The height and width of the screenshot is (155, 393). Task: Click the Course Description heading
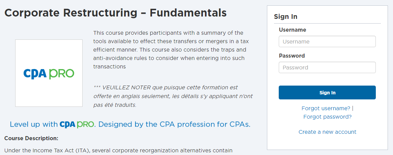point(31,138)
